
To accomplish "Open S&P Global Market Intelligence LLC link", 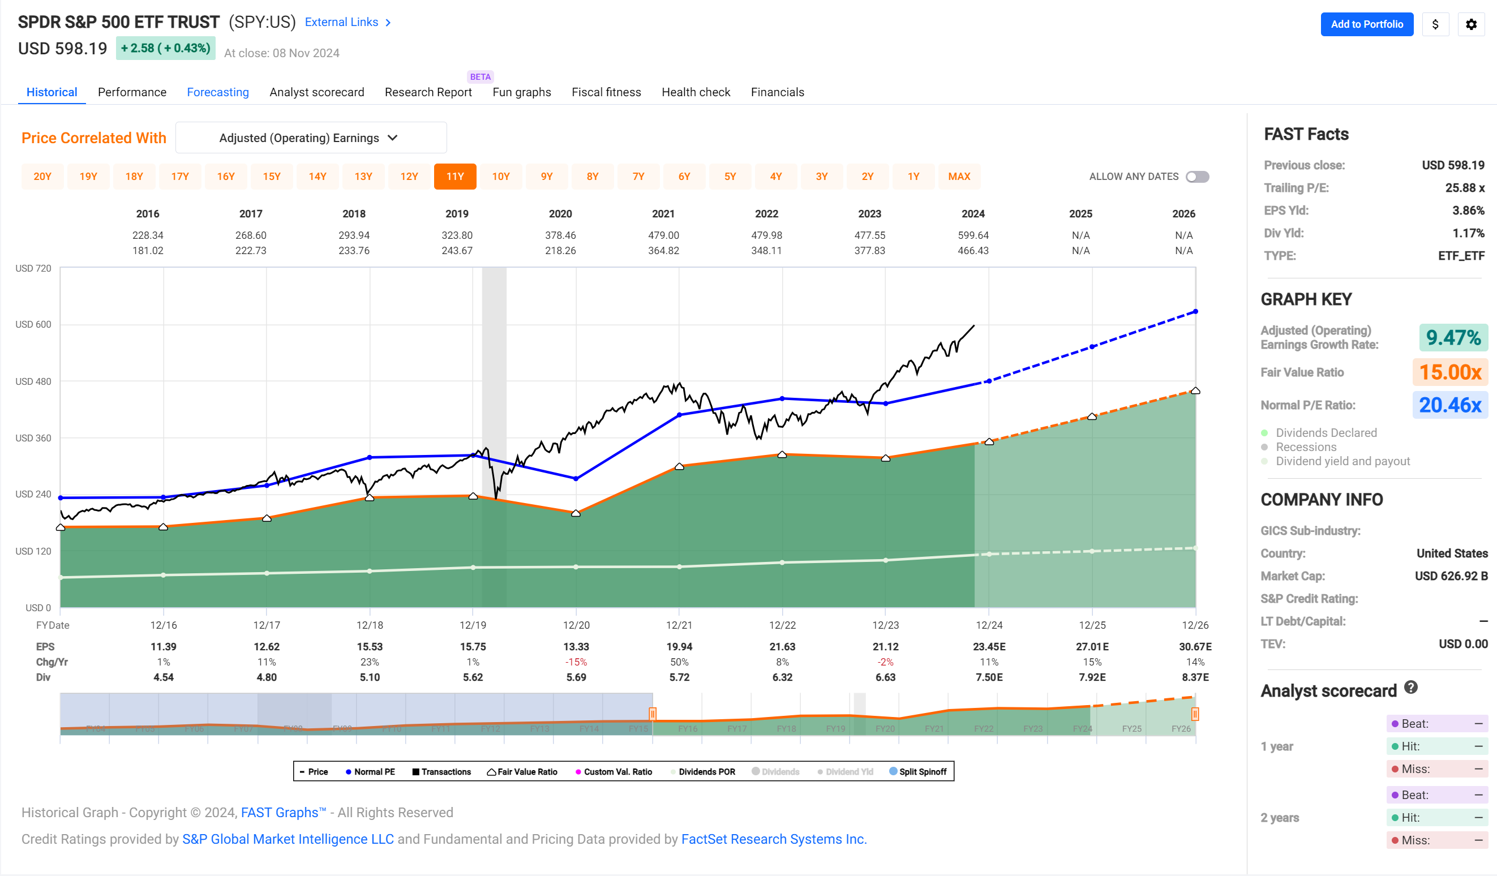I will pyautogui.click(x=288, y=839).
